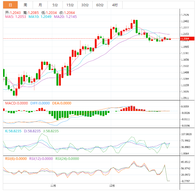Click the -0.7797 RSI axis label
Image resolution: width=195 pixels, height=192 pixels.
click(185, 181)
